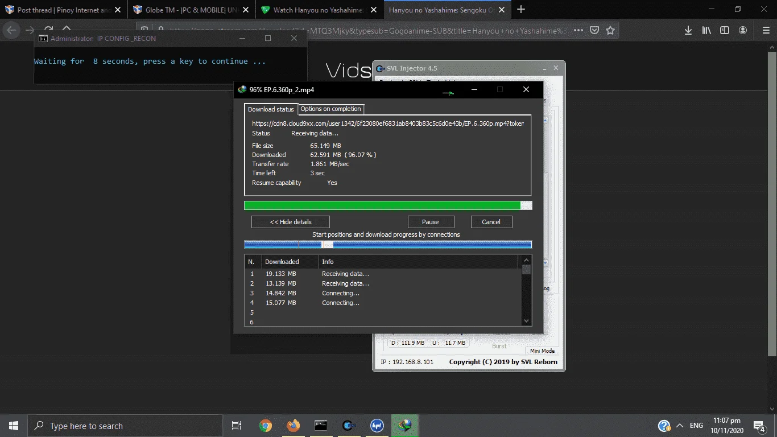
Task: Open Internet Download Manager taskbar icon
Action: point(405,426)
